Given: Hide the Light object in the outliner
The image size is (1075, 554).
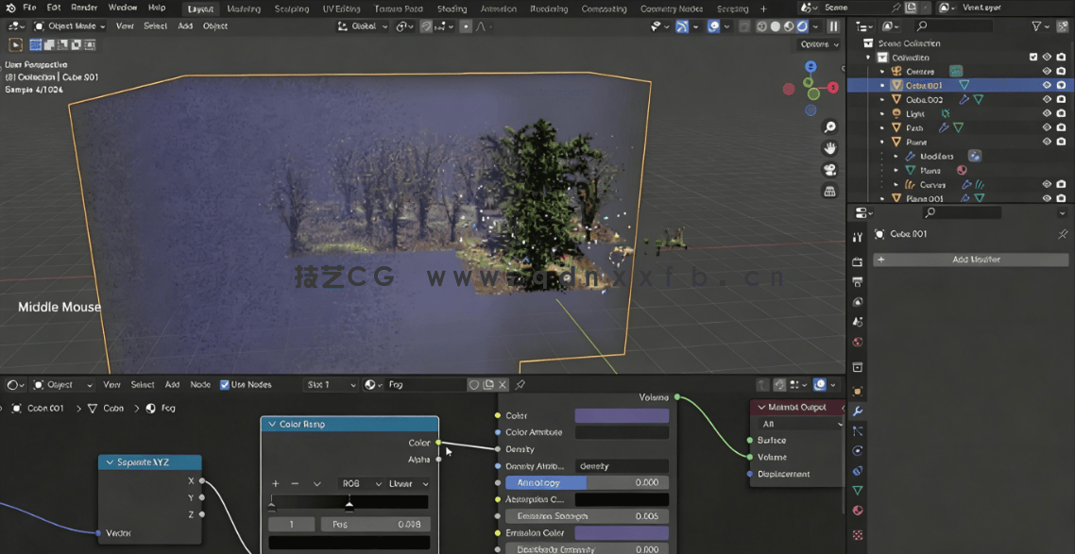Looking at the screenshot, I should pyautogui.click(x=1046, y=113).
